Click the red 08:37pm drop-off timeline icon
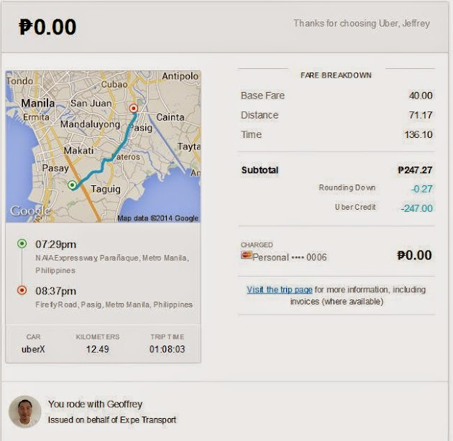 (22, 290)
